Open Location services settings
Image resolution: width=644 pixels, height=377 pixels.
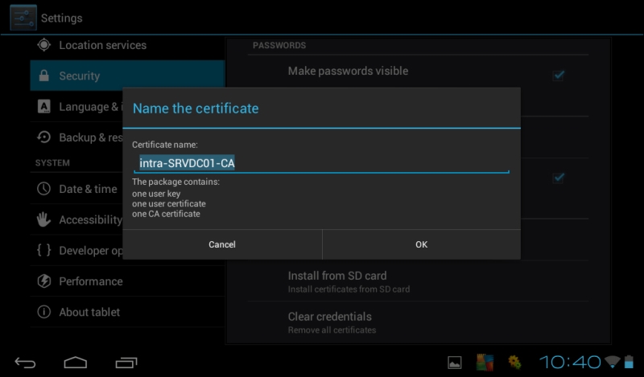(127, 45)
